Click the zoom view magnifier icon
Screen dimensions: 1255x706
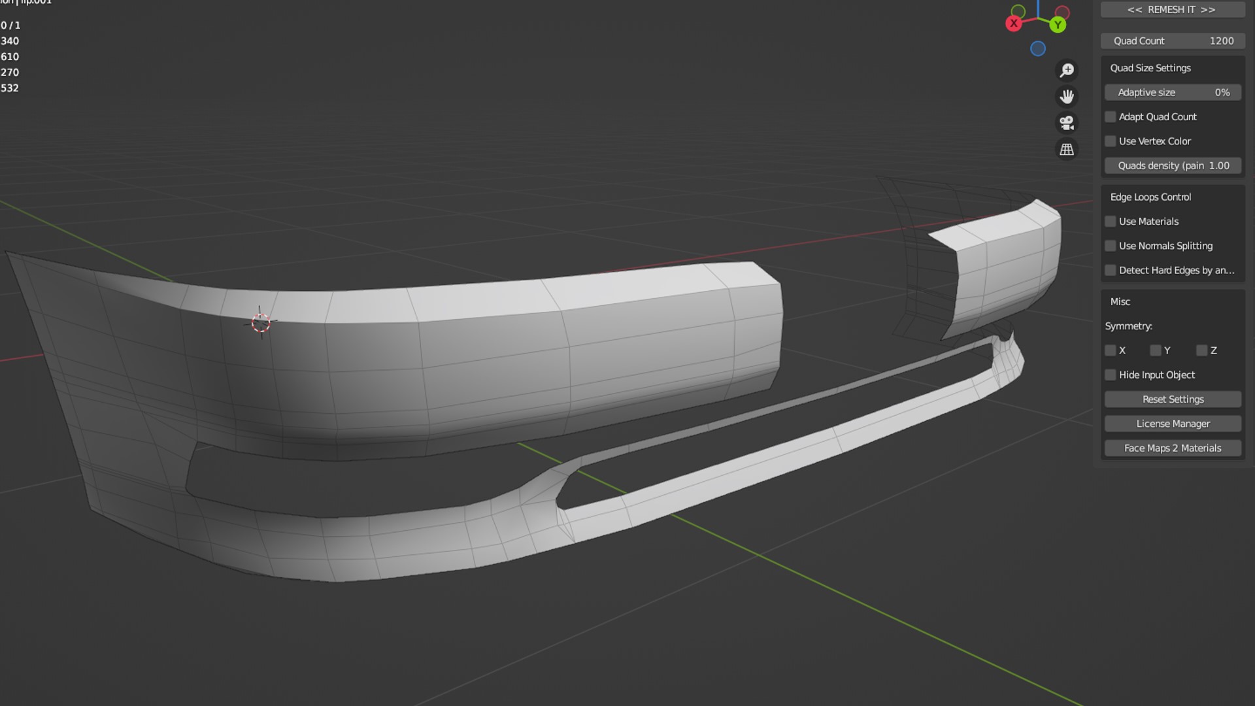coord(1067,70)
